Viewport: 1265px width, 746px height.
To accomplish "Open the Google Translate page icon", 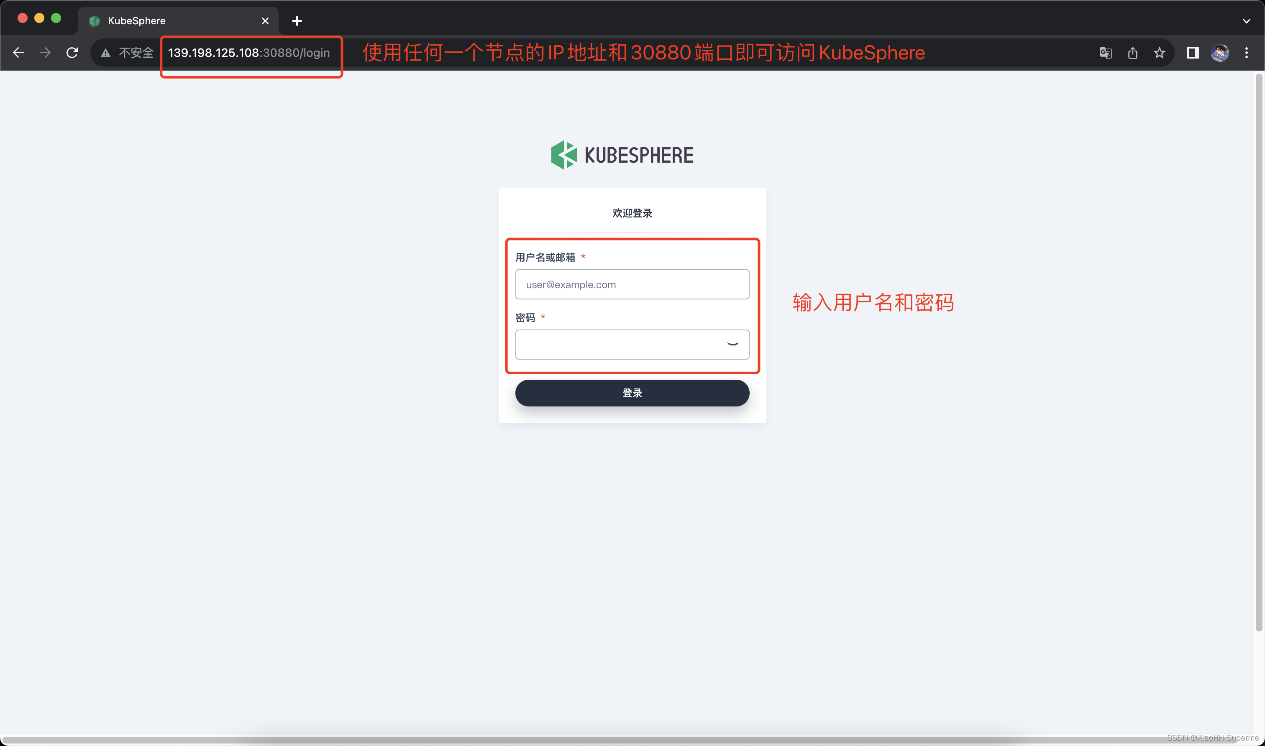I will pos(1106,53).
